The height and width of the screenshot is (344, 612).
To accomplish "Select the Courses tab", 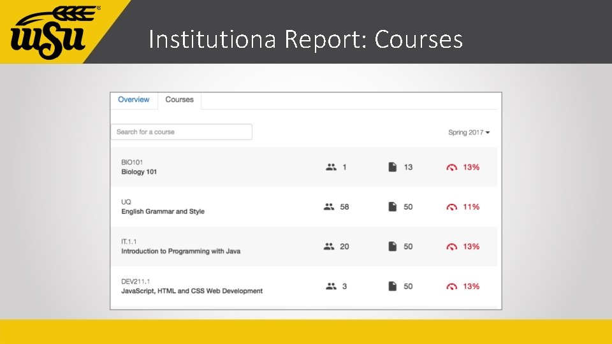I will pyautogui.click(x=179, y=99).
